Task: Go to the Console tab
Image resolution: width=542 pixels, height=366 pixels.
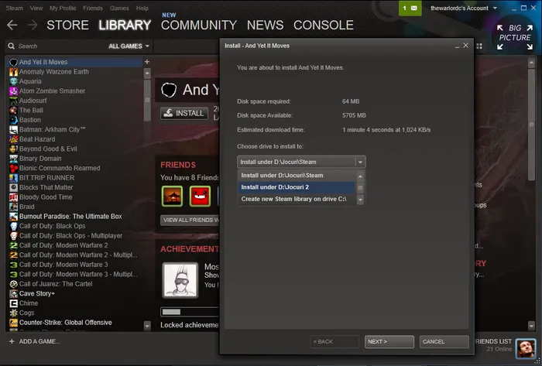Action: [x=324, y=25]
